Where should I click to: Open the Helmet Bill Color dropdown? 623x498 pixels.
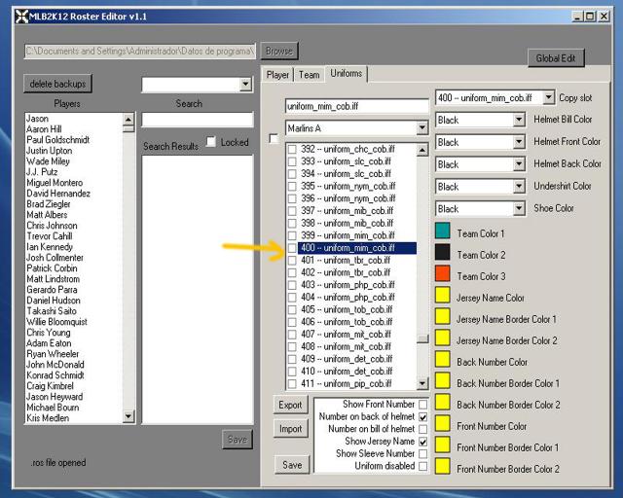tap(519, 120)
